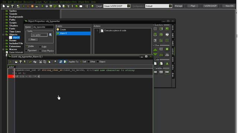Select Execute a piece of code action

[115, 31]
